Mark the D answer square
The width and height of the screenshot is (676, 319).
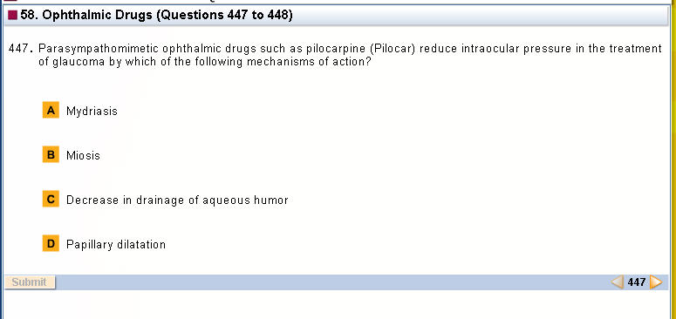(x=51, y=244)
